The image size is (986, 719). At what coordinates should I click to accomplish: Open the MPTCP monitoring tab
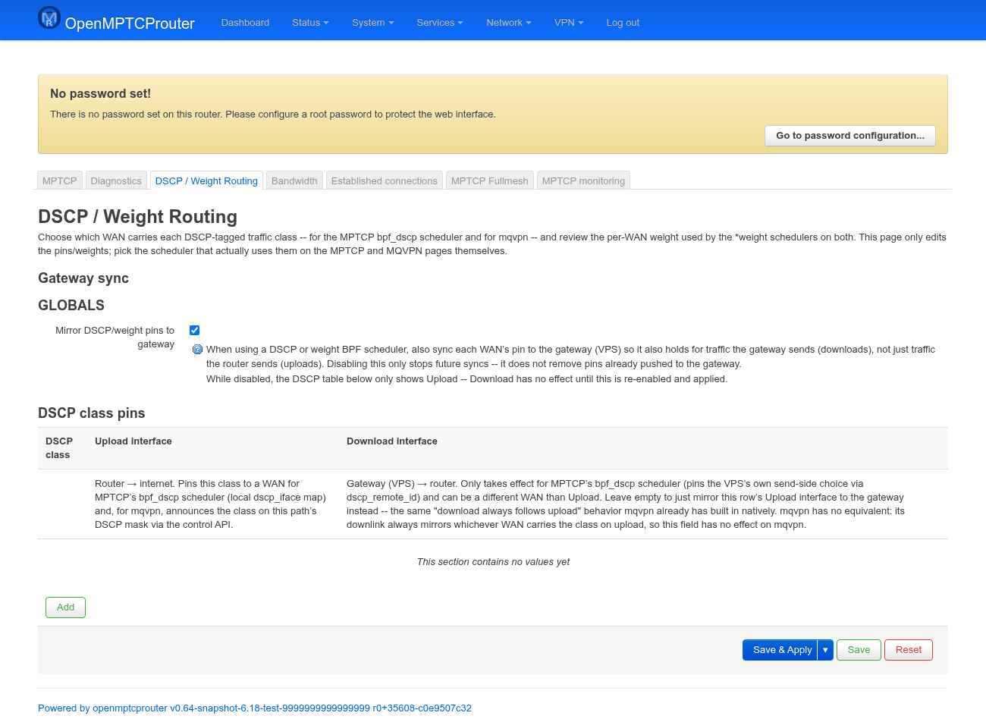583,181
